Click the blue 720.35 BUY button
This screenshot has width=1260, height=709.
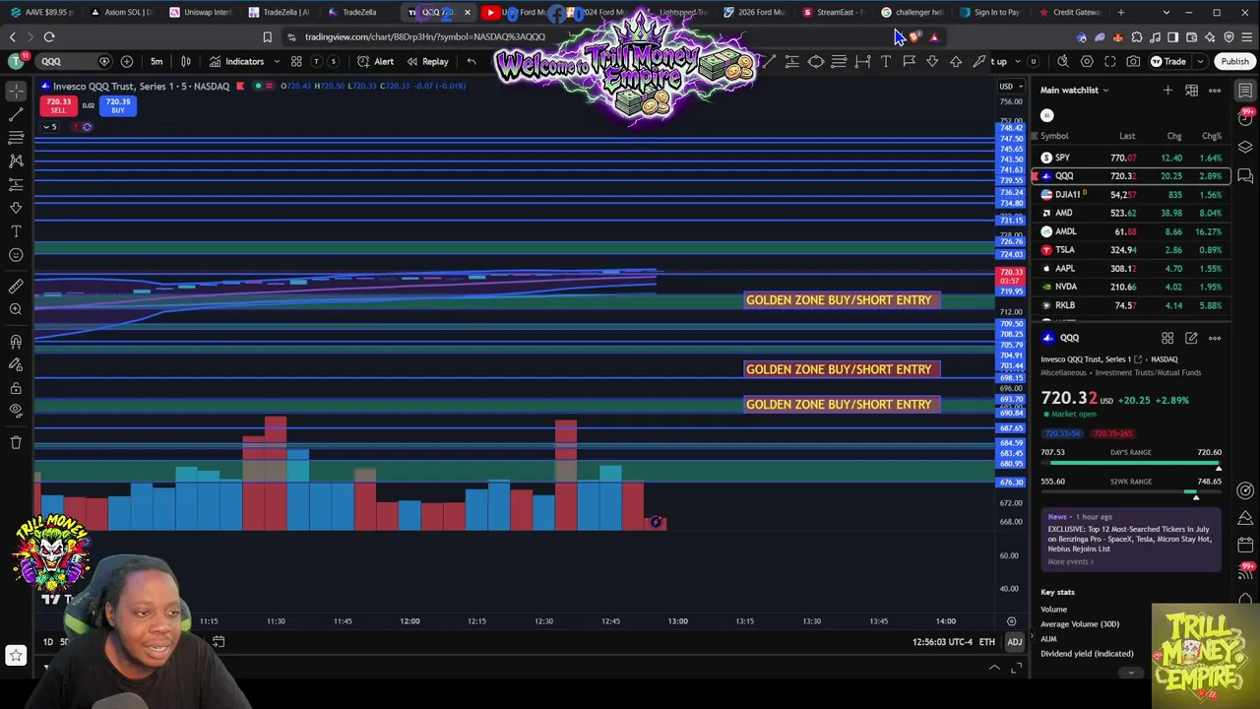click(x=117, y=105)
